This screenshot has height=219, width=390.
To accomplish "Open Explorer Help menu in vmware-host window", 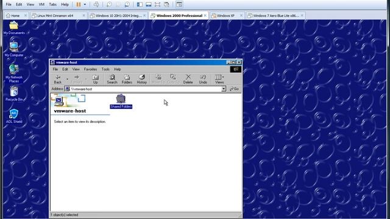I will pos(118,69).
